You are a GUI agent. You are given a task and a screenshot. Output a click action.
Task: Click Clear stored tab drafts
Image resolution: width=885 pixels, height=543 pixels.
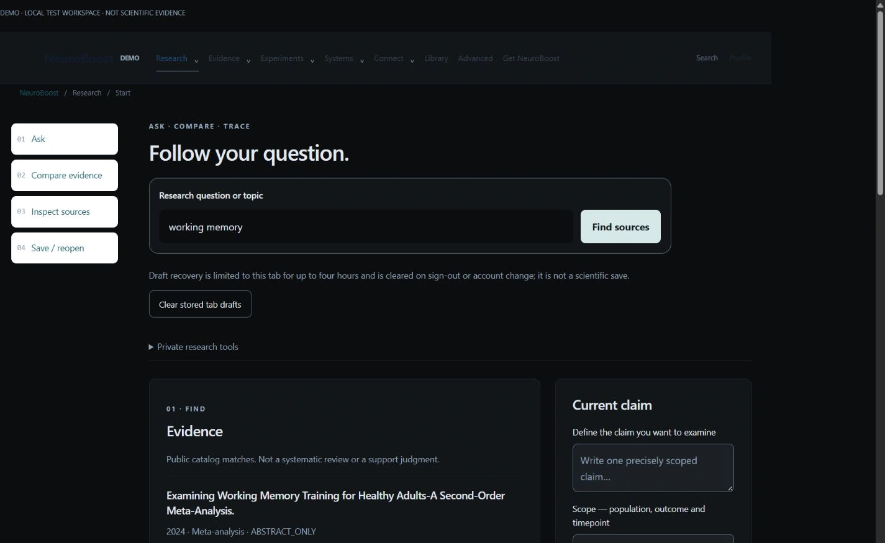tap(200, 304)
